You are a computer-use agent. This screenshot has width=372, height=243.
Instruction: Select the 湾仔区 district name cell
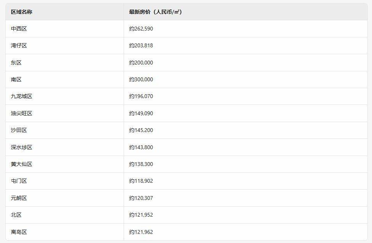19,45
